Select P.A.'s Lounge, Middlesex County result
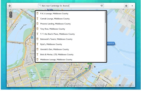141x91 pixels. [x=70, y=14]
